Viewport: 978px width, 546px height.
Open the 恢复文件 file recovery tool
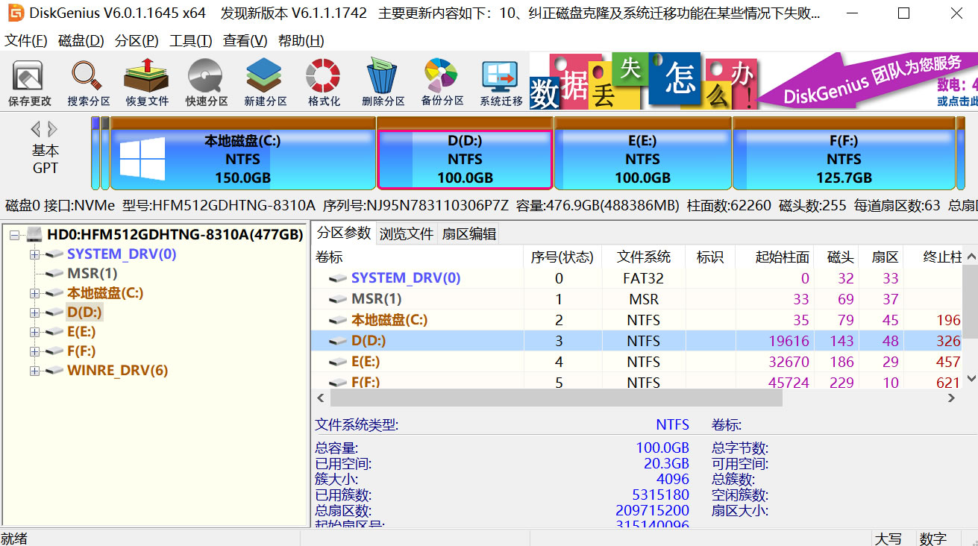pyautogui.click(x=147, y=82)
